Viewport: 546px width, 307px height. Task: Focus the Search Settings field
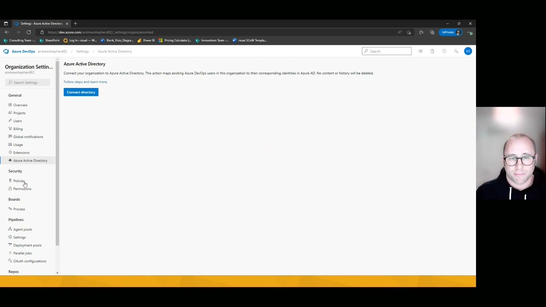(x=28, y=82)
